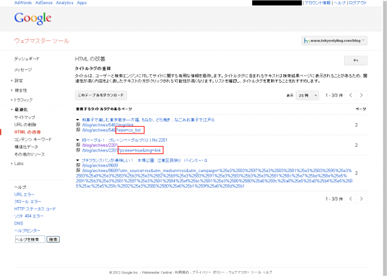Go to next page in bottom pagination
Viewport: 387px width, 276px height.
click(x=362, y=199)
